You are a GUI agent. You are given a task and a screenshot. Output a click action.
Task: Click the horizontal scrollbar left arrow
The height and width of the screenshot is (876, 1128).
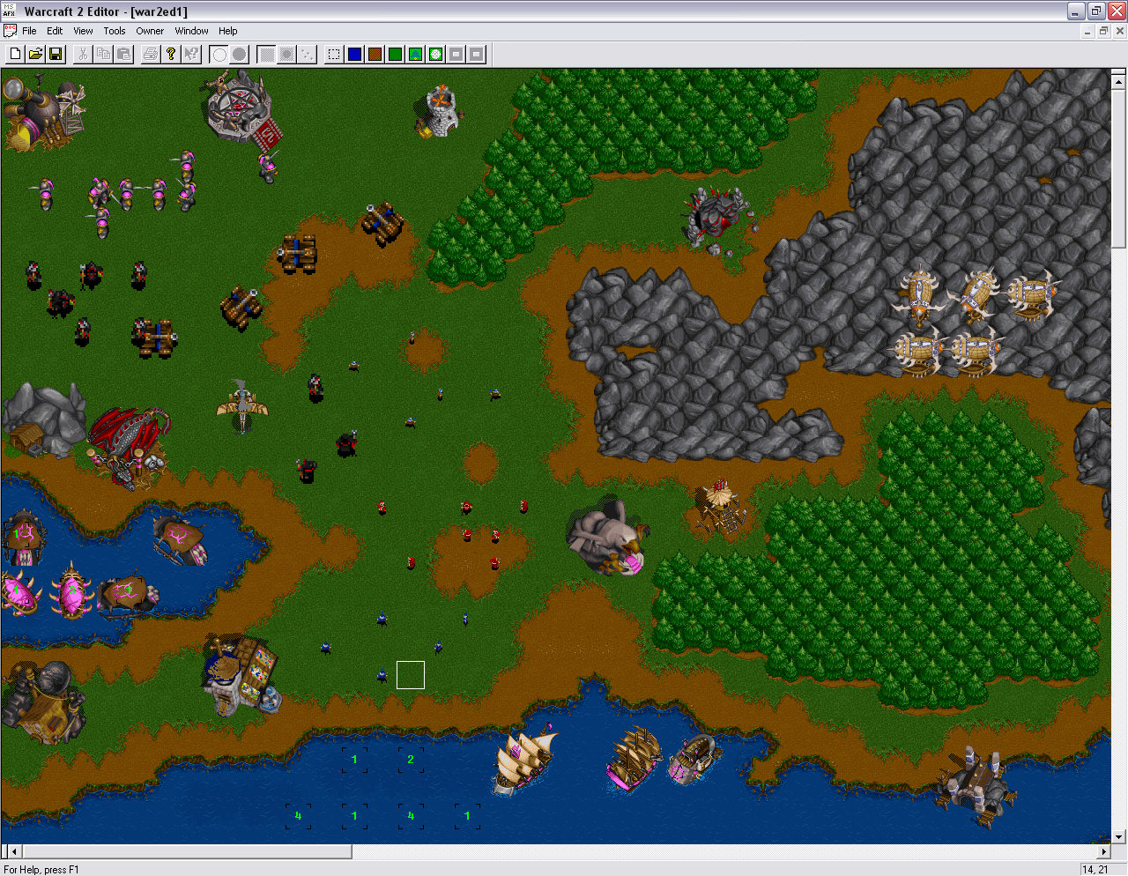tap(12, 851)
